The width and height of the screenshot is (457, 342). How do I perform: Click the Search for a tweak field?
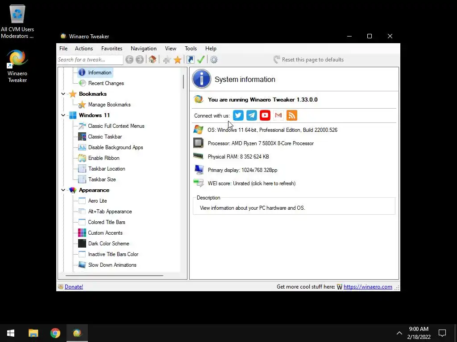coord(90,60)
